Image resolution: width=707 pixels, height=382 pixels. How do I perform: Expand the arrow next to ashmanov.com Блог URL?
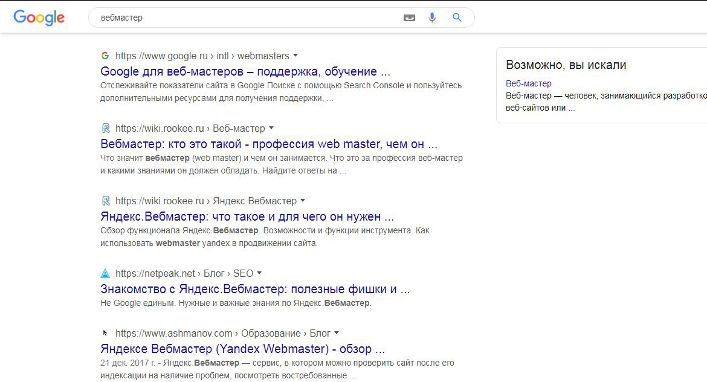click(337, 333)
